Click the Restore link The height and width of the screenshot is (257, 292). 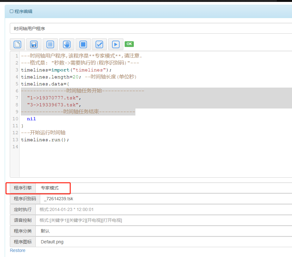[x=17, y=250]
